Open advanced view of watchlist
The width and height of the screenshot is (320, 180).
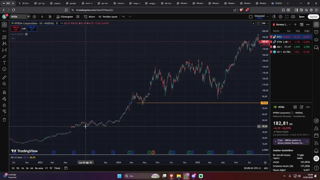coord(301,24)
